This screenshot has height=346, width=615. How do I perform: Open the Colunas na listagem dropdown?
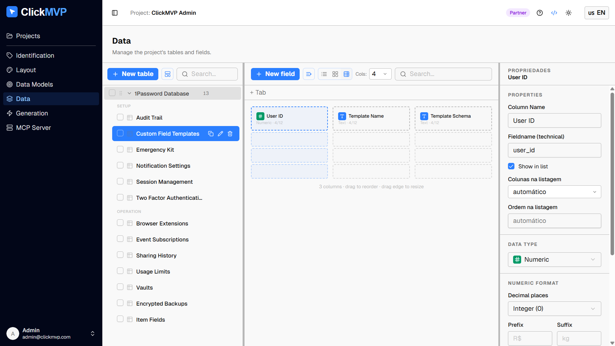coord(554,192)
